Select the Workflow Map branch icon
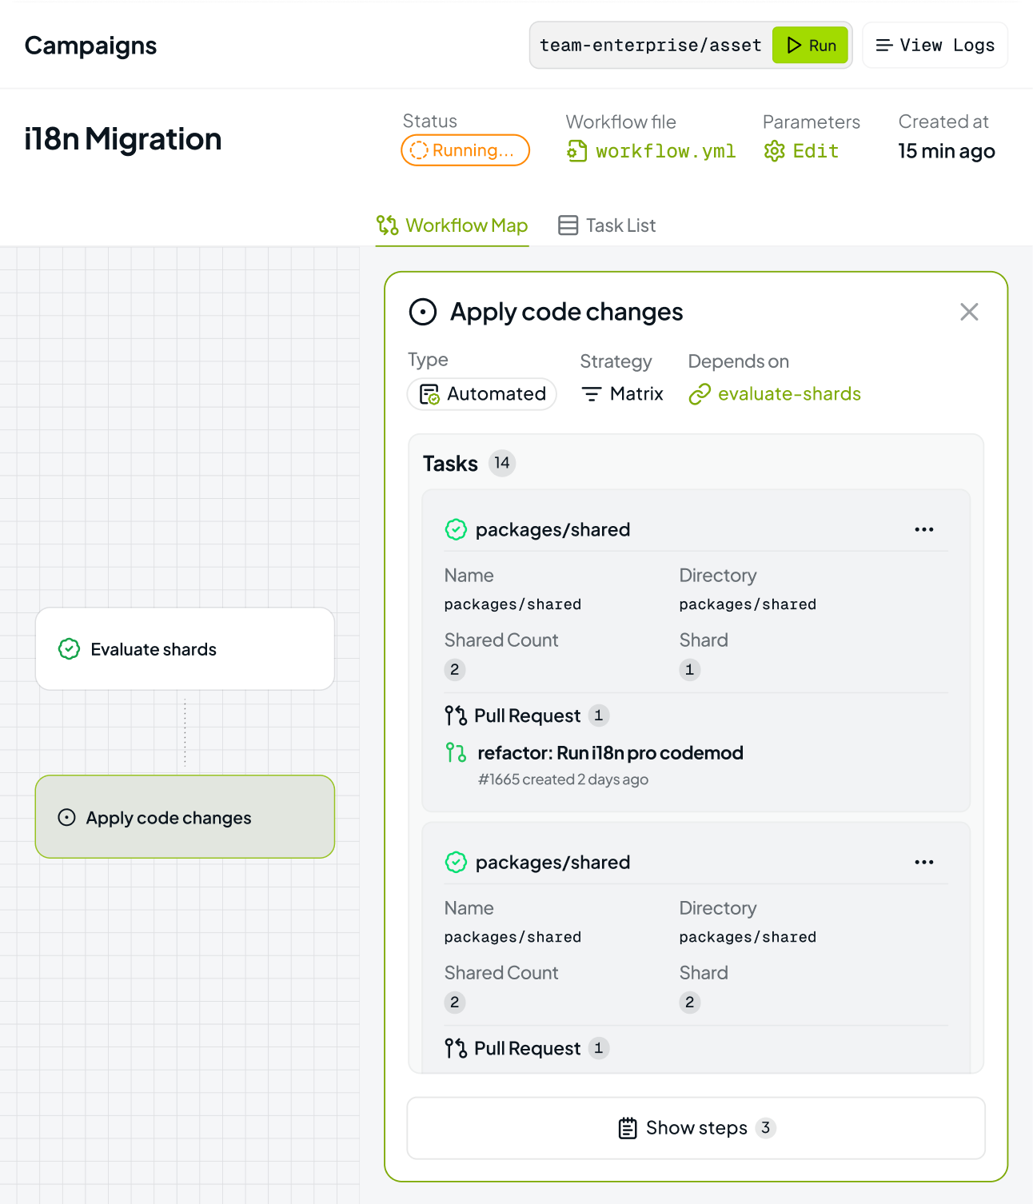 (x=388, y=225)
